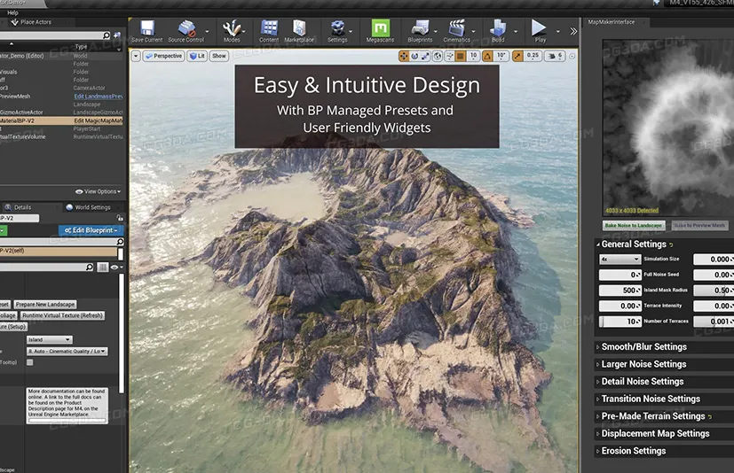Click Bake Noise to Landscape button
The width and height of the screenshot is (734, 473).
coord(634,225)
